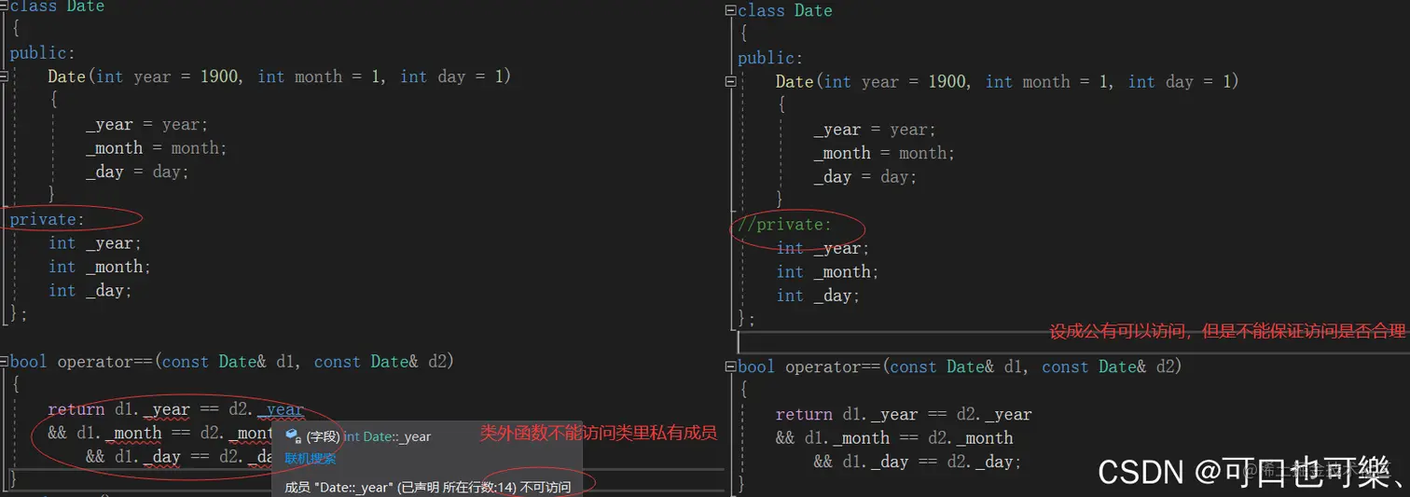Click 'int _day;' declaration in the left pane
1410x497 pixels.
(90, 291)
